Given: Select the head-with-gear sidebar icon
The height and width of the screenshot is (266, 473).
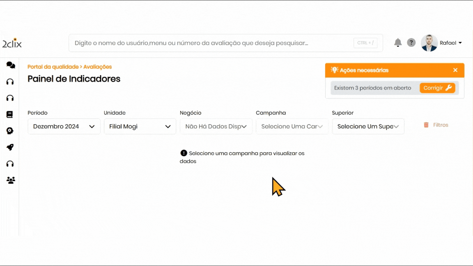Looking at the screenshot, I should click(10, 131).
